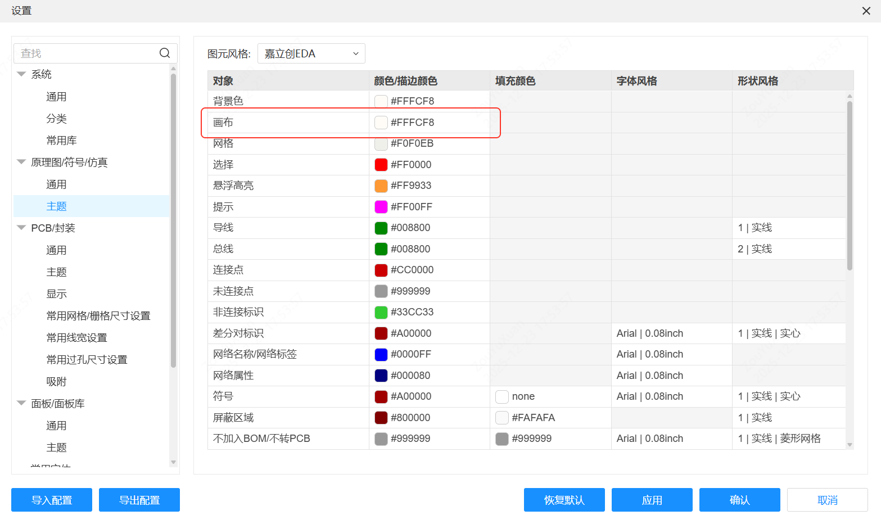The image size is (881, 524).
Task: Edit the 导线 green color swatch
Action: point(380,228)
